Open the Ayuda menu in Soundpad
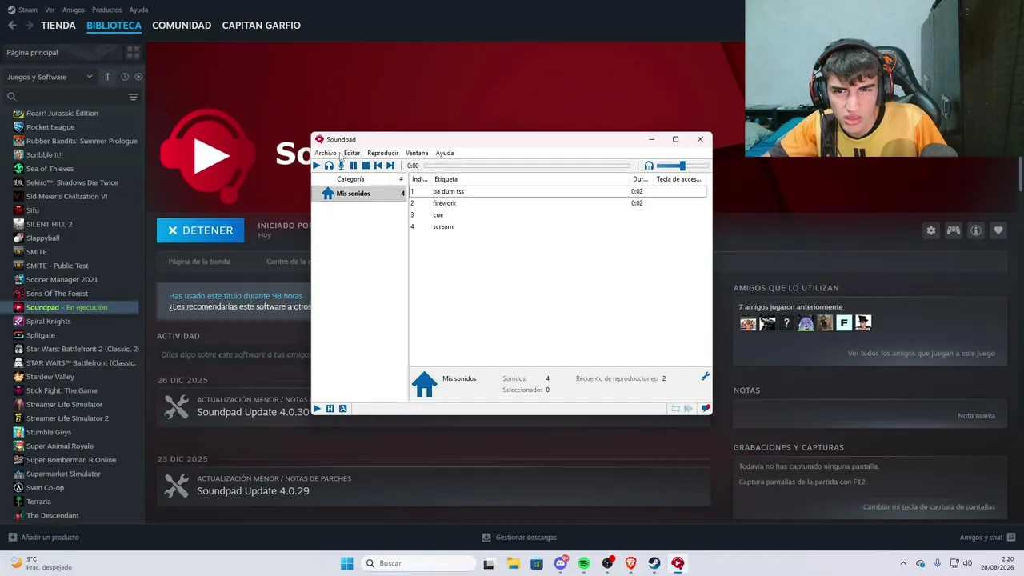The image size is (1024, 576). (x=445, y=153)
